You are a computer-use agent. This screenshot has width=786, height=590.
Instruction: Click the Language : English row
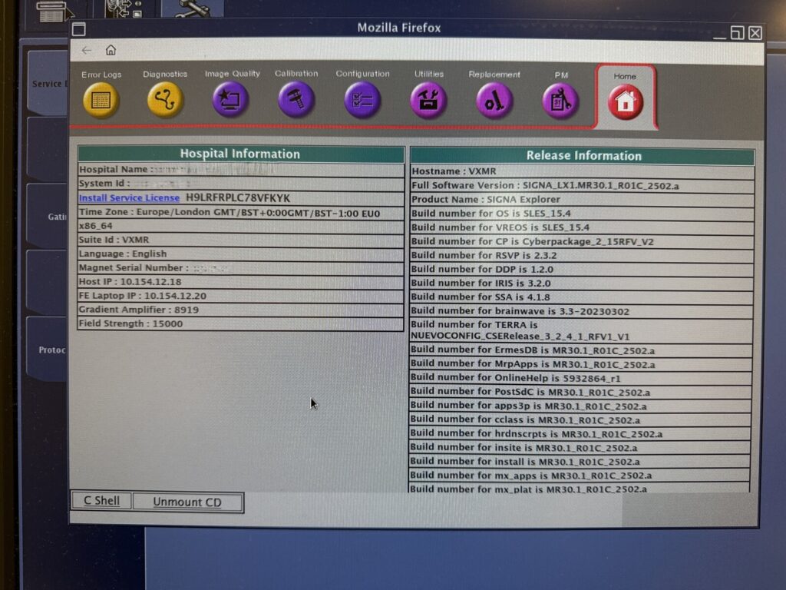tap(240, 254)
